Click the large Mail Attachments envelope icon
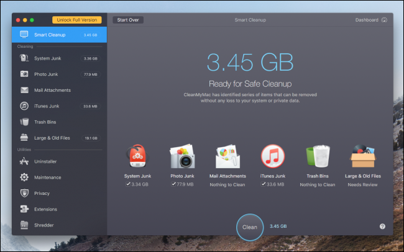 [x=227, y=156]
